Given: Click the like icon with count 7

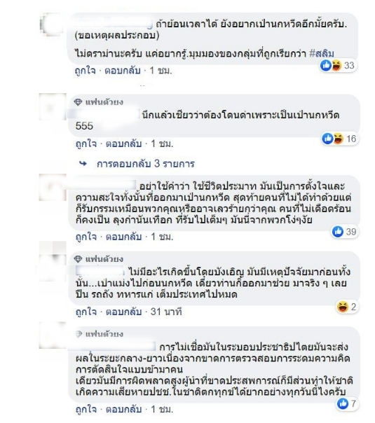Looking at the screenshot, I should [343, 403].
